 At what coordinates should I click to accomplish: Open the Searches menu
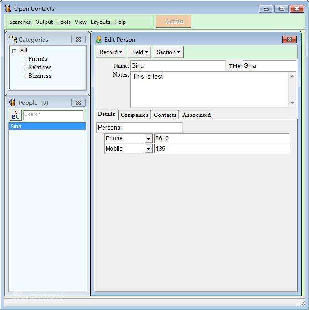[x=20, y=22]
